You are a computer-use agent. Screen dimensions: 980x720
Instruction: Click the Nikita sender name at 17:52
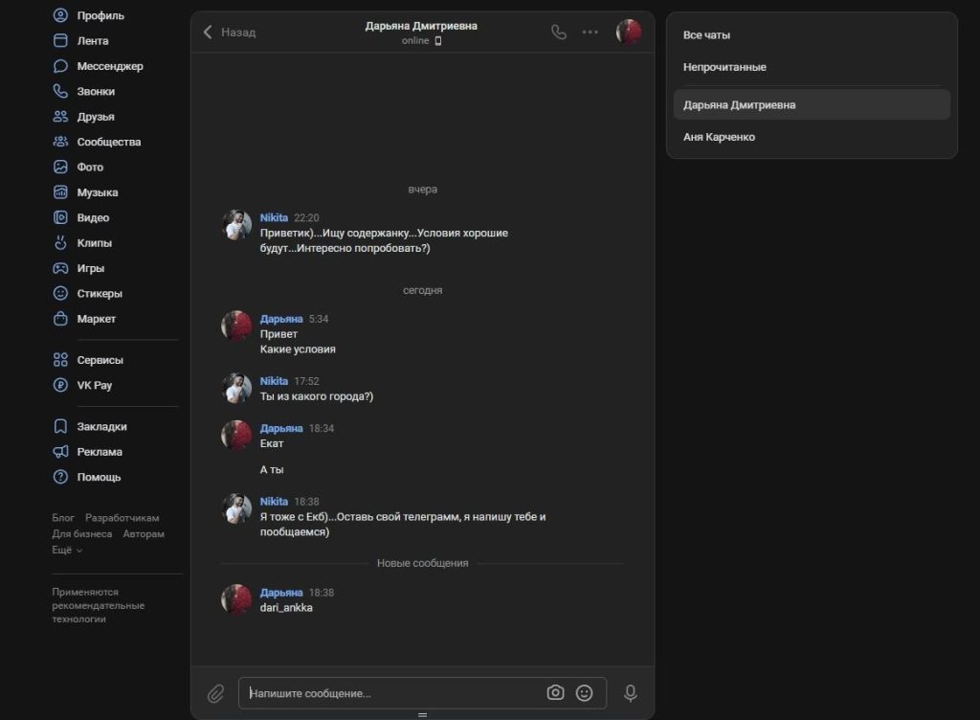click(x=274, y=381)
